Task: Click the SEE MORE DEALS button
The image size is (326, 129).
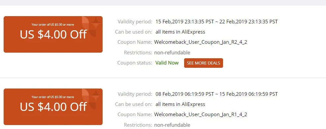Action: 203,63
